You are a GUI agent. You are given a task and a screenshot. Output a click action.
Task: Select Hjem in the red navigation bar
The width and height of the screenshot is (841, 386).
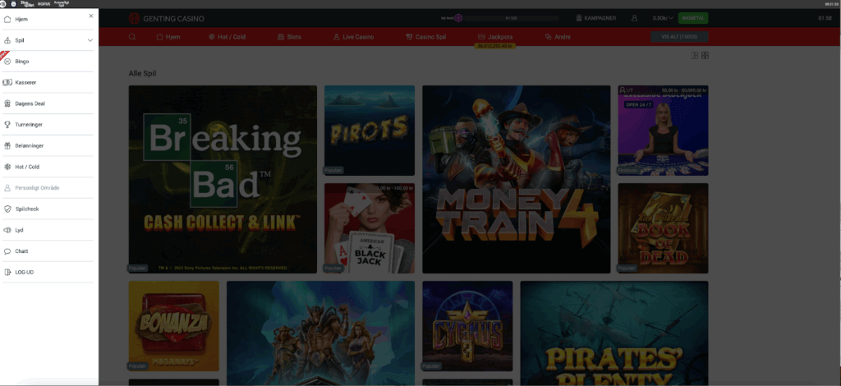coord(168,37)
